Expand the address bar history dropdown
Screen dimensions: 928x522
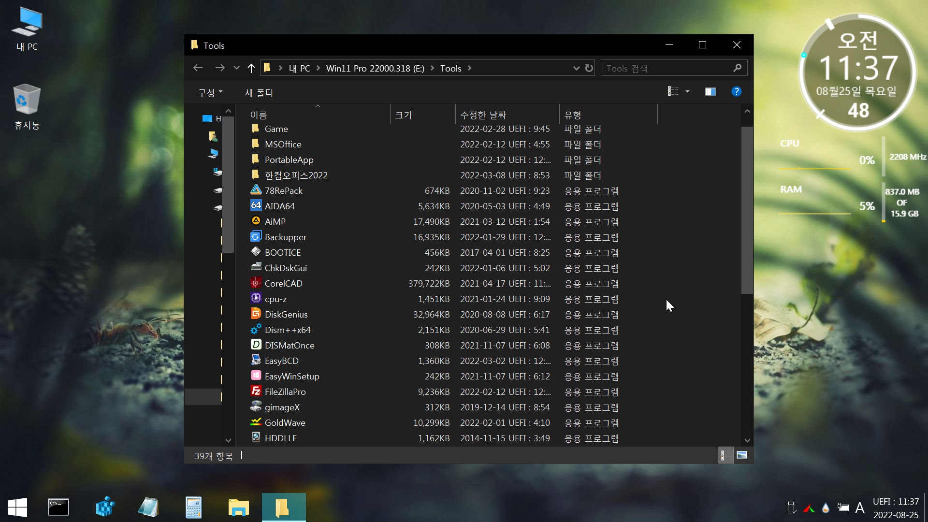[x=576, y=68]
